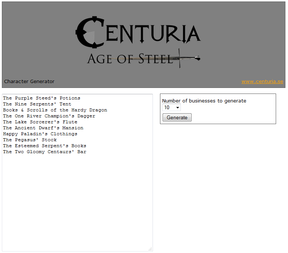
Task: Select "The Pegasus' Stock" line
Action: [30, 140]
